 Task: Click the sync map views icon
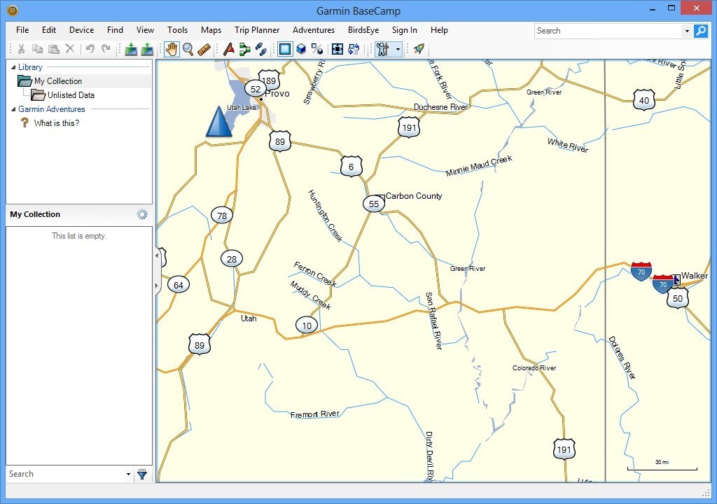tap(354, 49)
